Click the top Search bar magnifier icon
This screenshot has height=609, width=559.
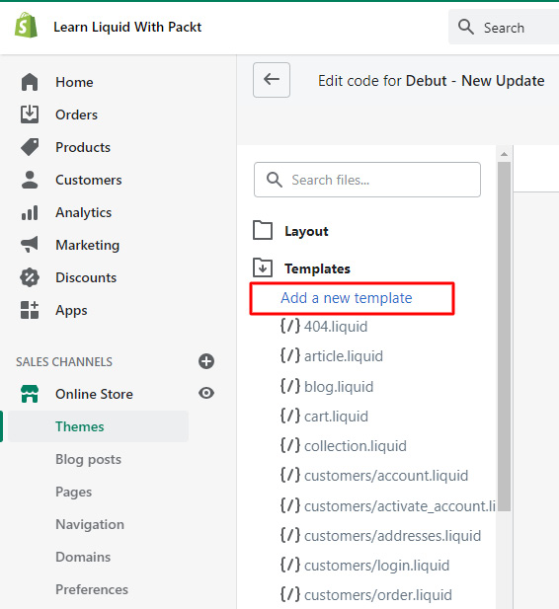pos(466,27)
